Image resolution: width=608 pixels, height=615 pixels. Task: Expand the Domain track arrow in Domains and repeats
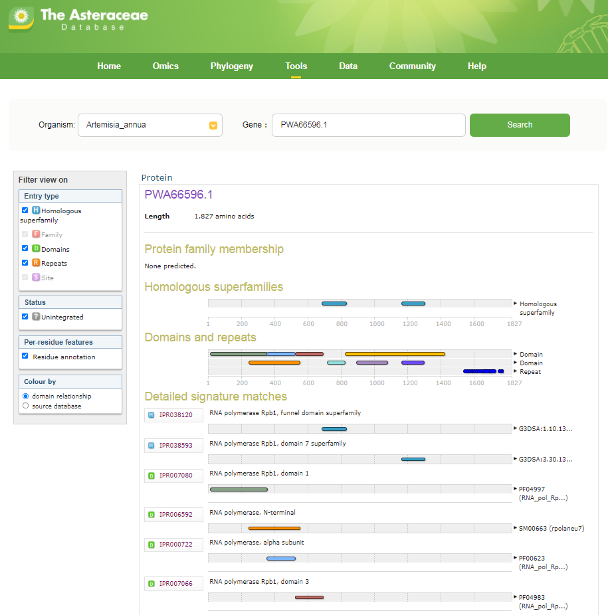515,354
